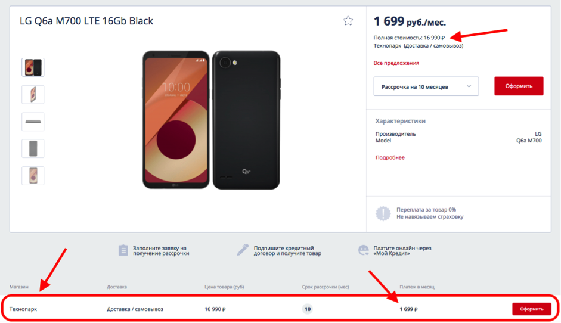Click the LG Q6a M700 product title

pyautogui.click(x=86, y=21)
